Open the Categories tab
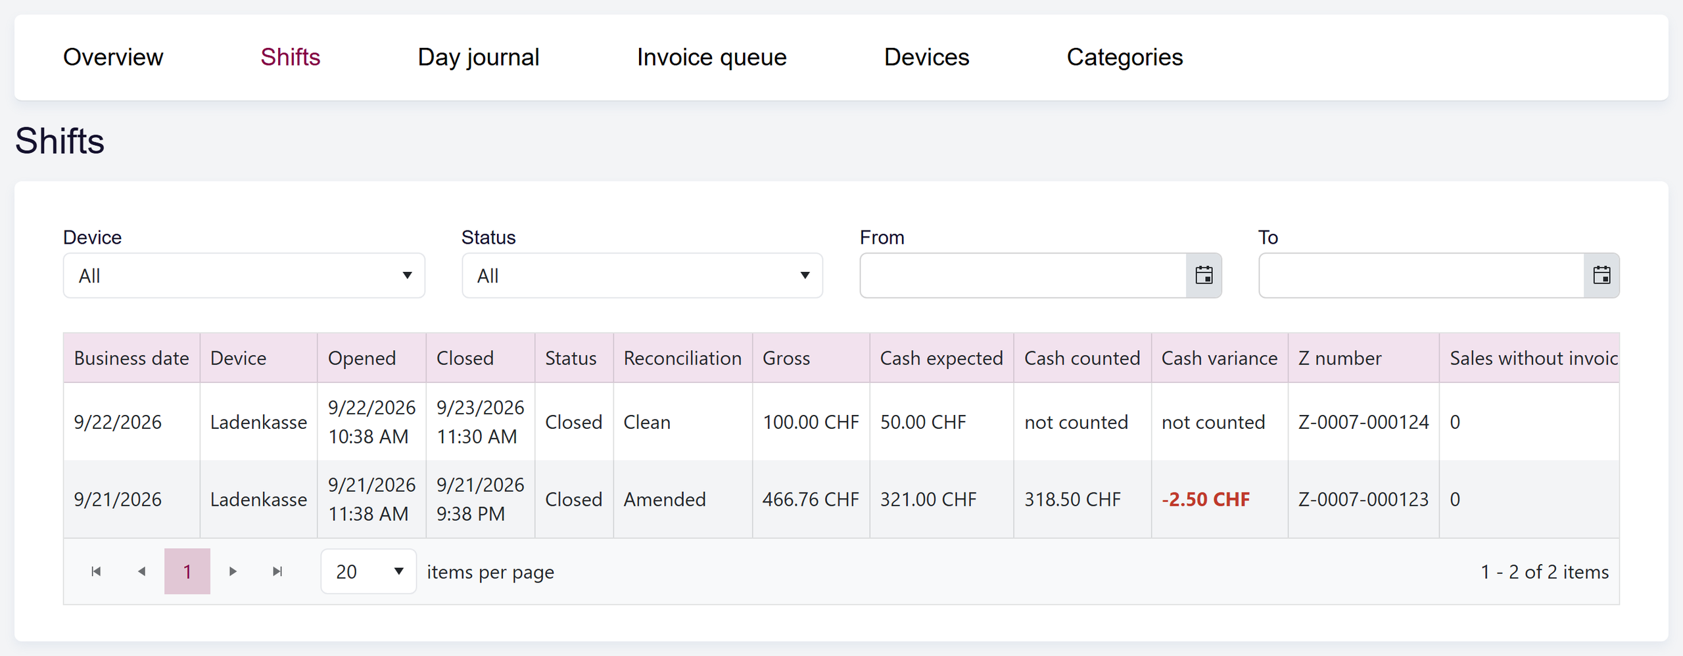 [x=1125, y=57]
